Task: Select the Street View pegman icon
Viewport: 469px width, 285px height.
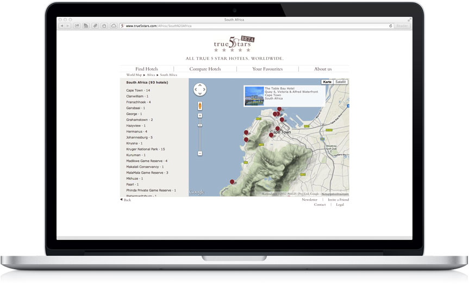Action: (x=200, y=106)
